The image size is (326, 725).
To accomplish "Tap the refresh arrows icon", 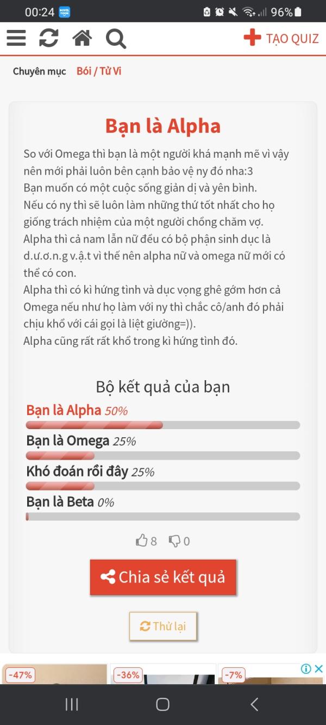I will tap(49, 38).
